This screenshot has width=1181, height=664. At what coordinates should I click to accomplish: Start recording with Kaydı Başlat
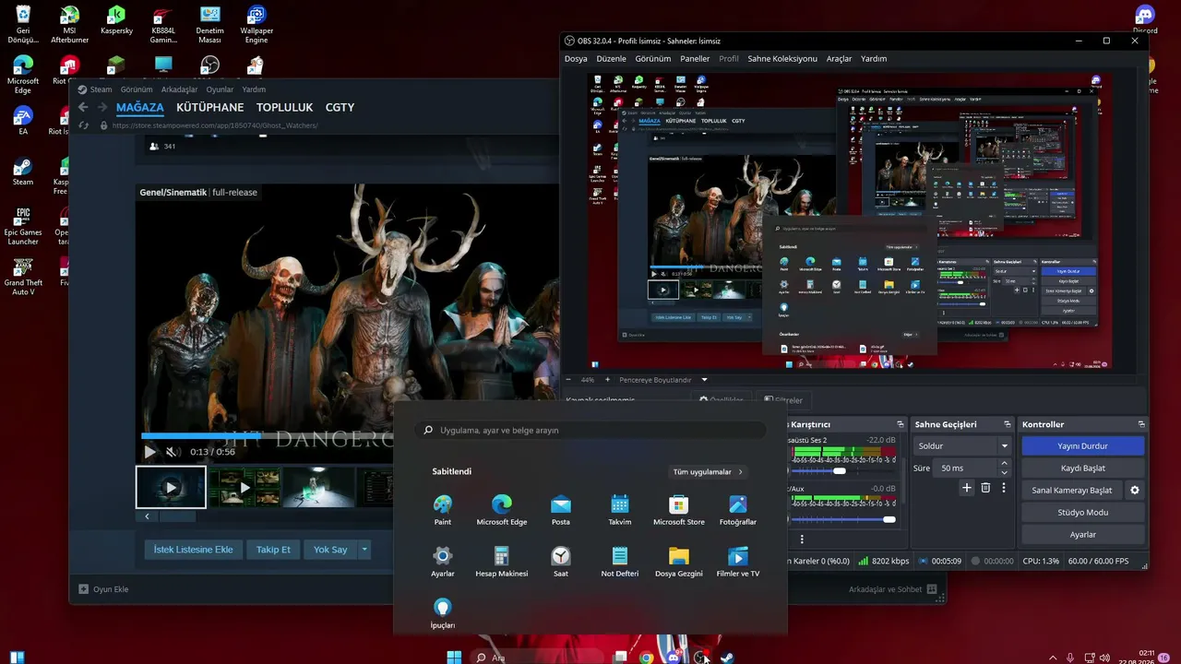[x=1083, y=468]
